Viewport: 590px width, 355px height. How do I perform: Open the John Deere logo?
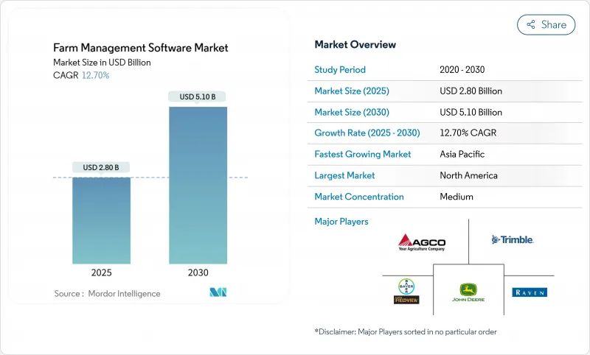(468, 292)
